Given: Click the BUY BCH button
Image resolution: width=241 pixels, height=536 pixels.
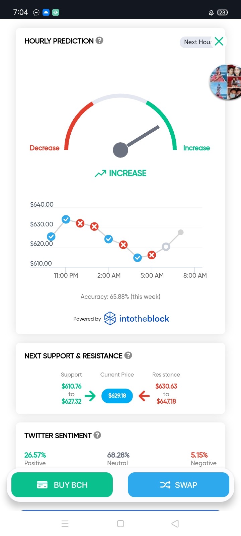Looking at the screenshot, I should [62, 485].
